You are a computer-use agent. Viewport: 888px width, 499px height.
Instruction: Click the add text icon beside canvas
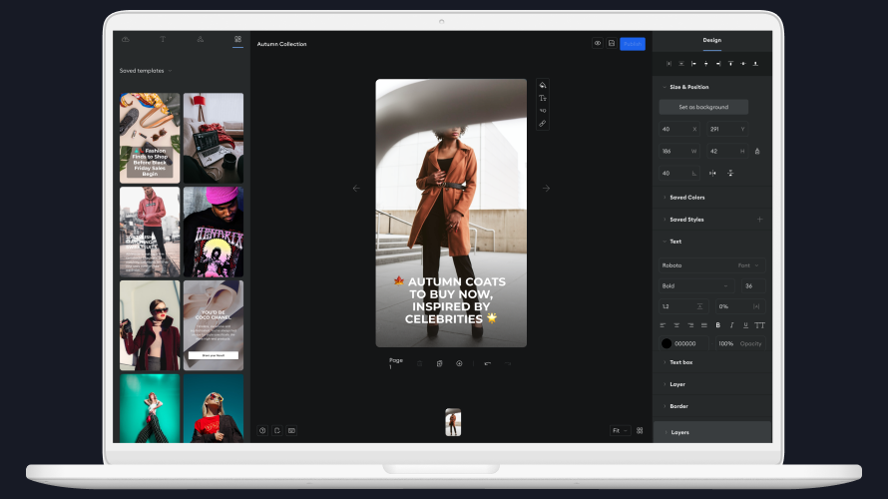543,98
